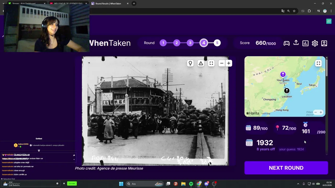The width and height of the screenshot is (335, 188).
Task: Open the Chrome profile avatar
Action: 325,11
